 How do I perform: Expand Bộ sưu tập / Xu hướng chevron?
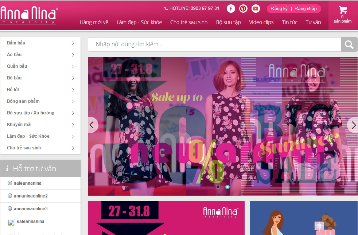(73, 113)
